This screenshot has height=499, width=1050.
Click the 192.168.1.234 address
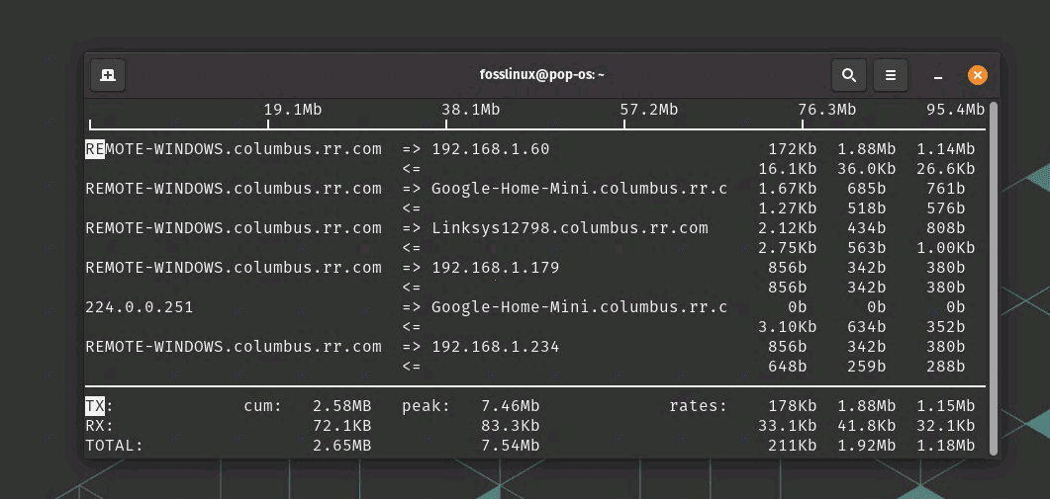pyautogui.click(x=495, y=347)
